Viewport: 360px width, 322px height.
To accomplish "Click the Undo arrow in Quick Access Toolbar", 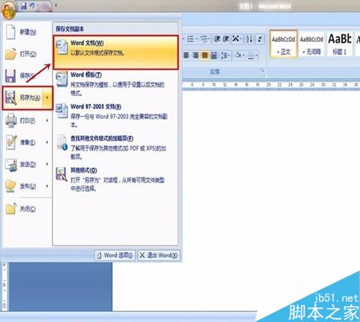I will (32, 5).
